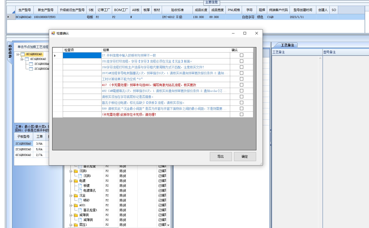
Task: Click the 验收标准 column header
Action: [177, 10]
